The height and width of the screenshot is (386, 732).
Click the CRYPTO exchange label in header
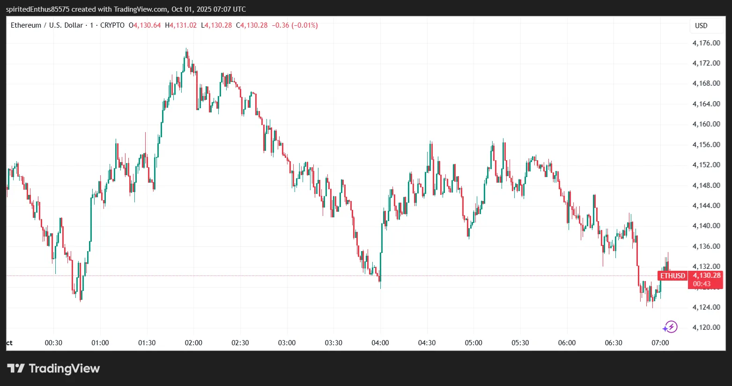[x=112, y=25]
